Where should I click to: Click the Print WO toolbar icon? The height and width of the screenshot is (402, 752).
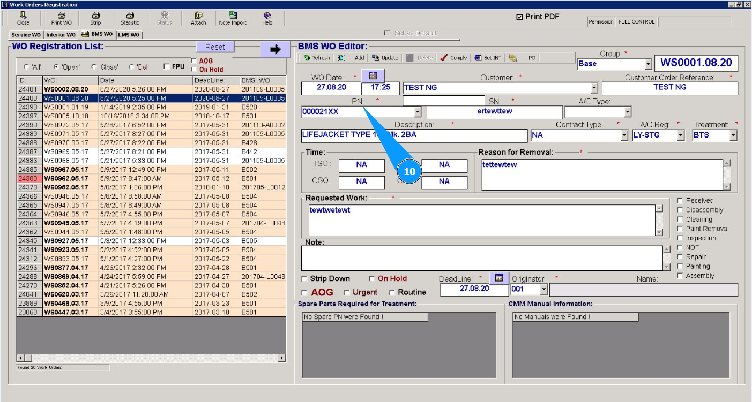click(61, 18)
